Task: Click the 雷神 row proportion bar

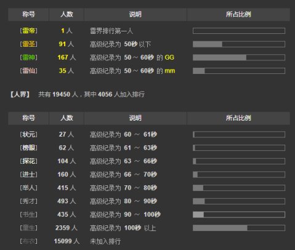Action: [x=239, y=57]
